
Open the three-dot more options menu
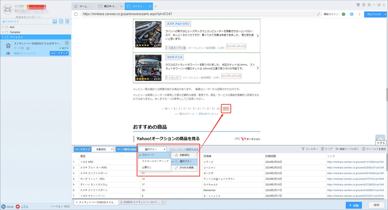(359, 14)
